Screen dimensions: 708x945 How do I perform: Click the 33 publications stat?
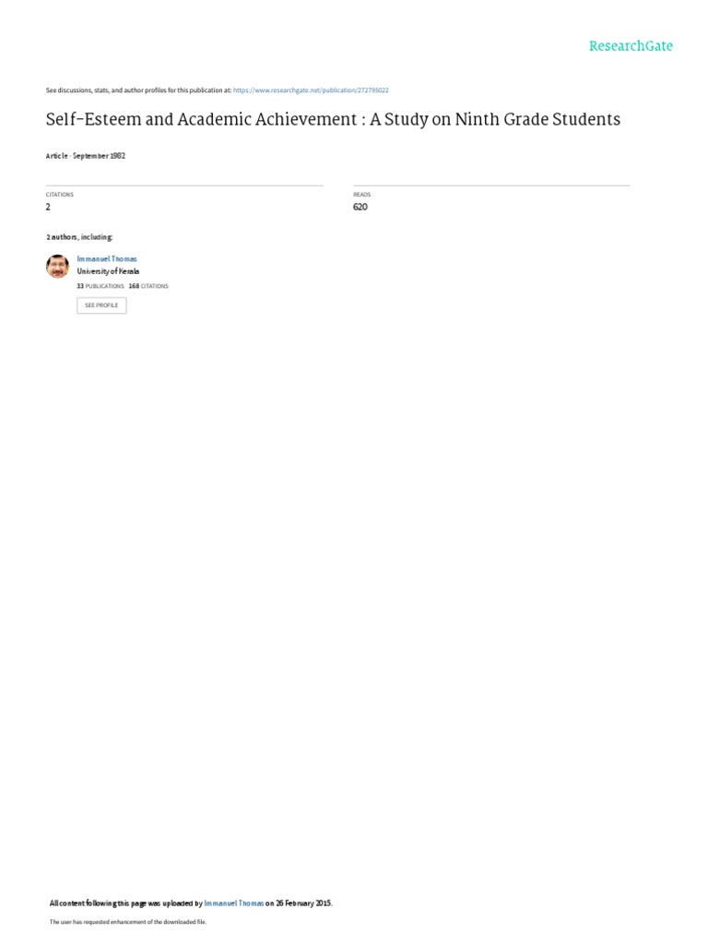click(x=100, y=286)
